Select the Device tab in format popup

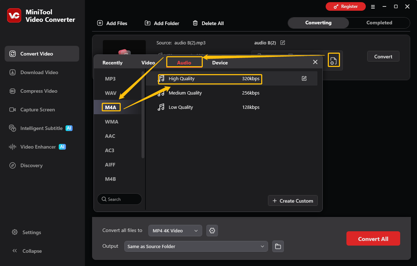[x=220, y=63]
